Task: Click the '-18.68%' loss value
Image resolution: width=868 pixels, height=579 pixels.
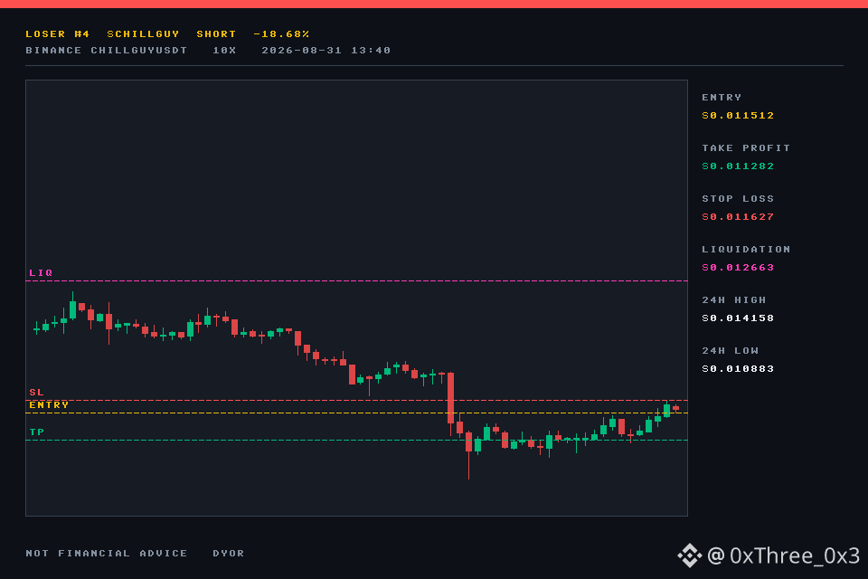Action: pyautogui.click(x=281, y=33)
